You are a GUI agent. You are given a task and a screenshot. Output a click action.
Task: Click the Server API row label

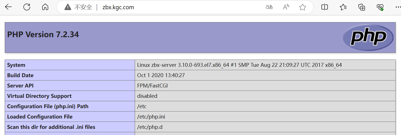coord(20,86)
